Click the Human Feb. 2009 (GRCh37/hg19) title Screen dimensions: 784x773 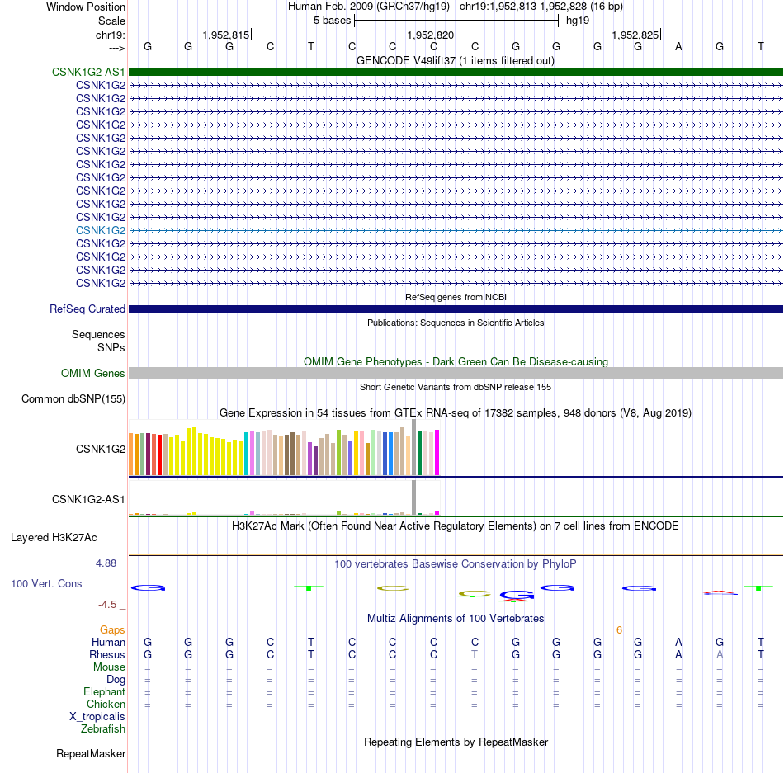coord(369,7)
